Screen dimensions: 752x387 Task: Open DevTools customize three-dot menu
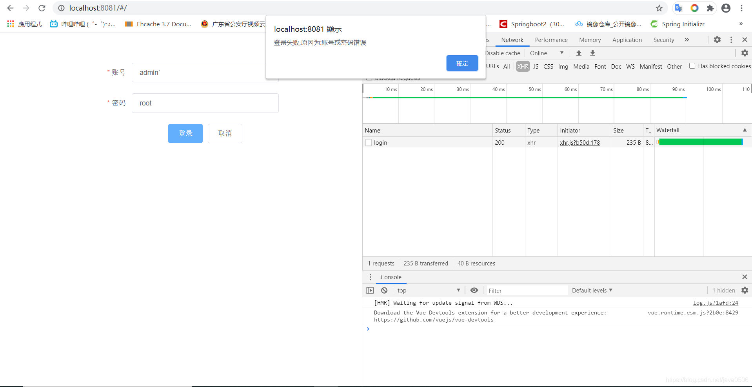point(731,40)
